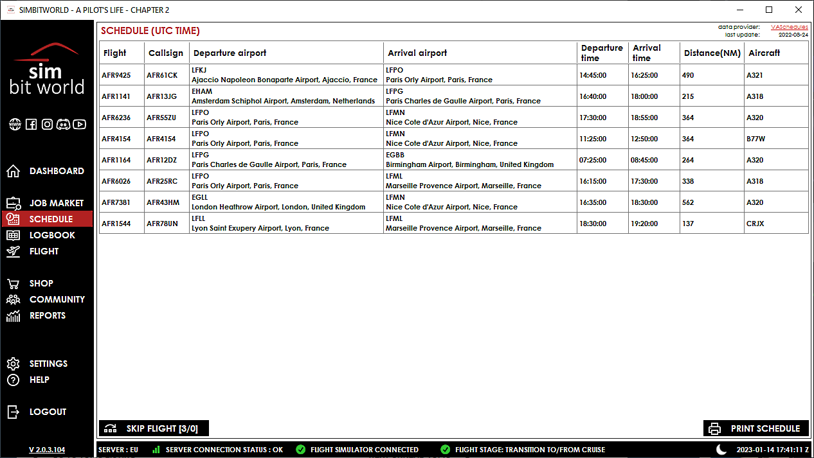Open the YouTube social icon

[x=79, y=125]
